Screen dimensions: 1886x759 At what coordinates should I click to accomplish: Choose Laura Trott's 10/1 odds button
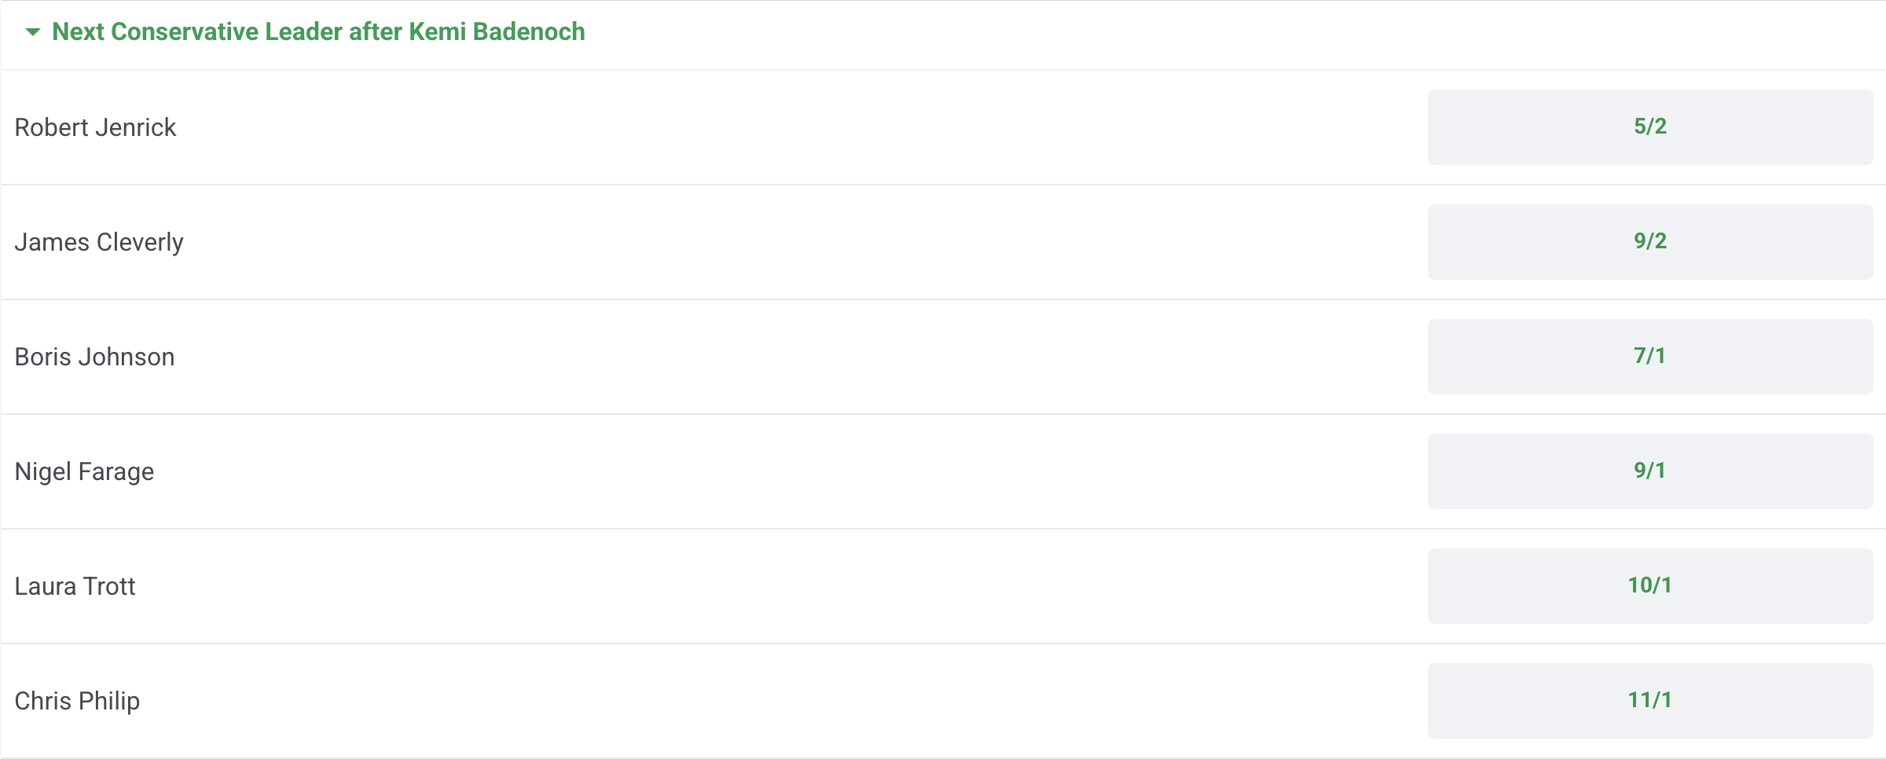point(1650,586)
